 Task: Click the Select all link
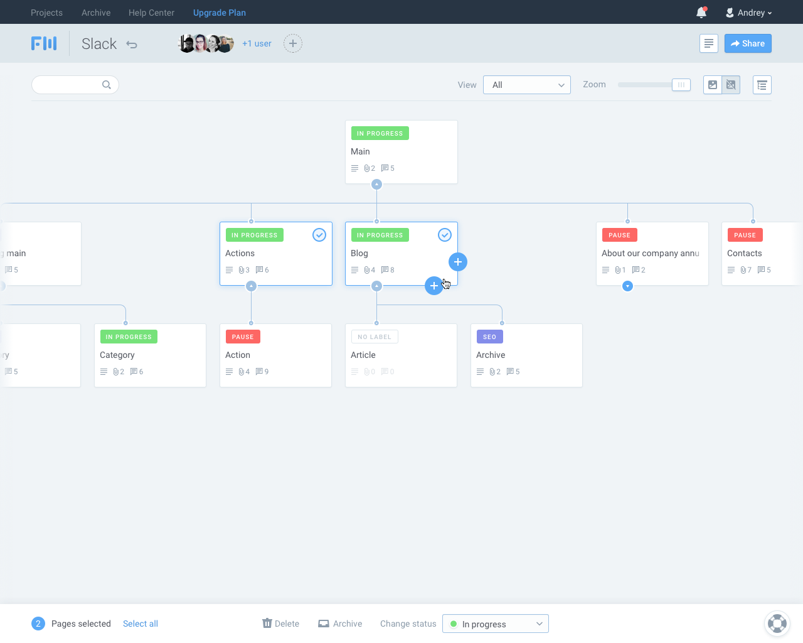141,624
